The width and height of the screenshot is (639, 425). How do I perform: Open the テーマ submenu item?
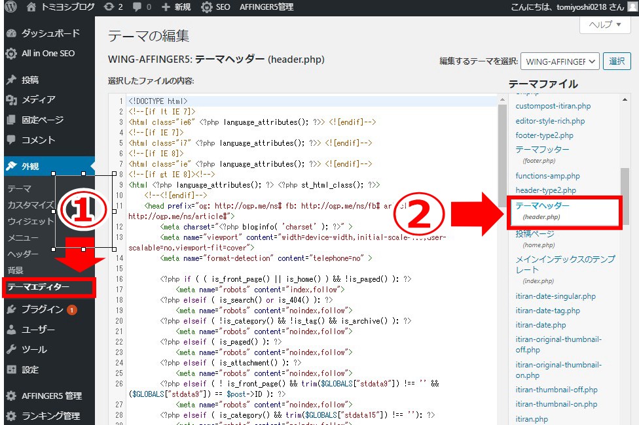19,189
